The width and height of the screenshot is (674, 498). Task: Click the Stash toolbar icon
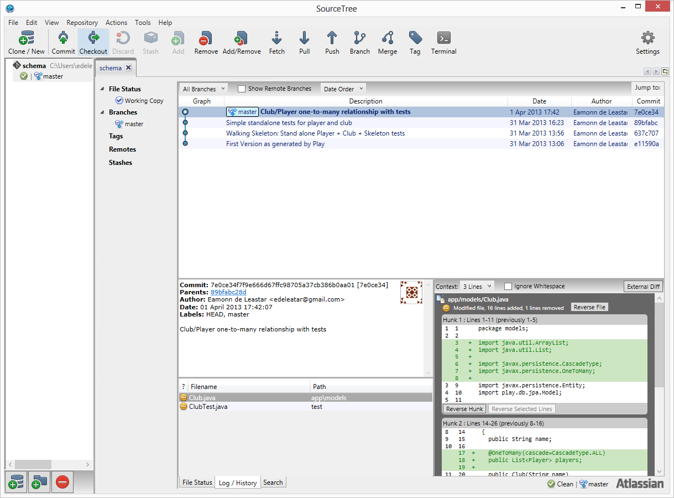coord(150,38)
